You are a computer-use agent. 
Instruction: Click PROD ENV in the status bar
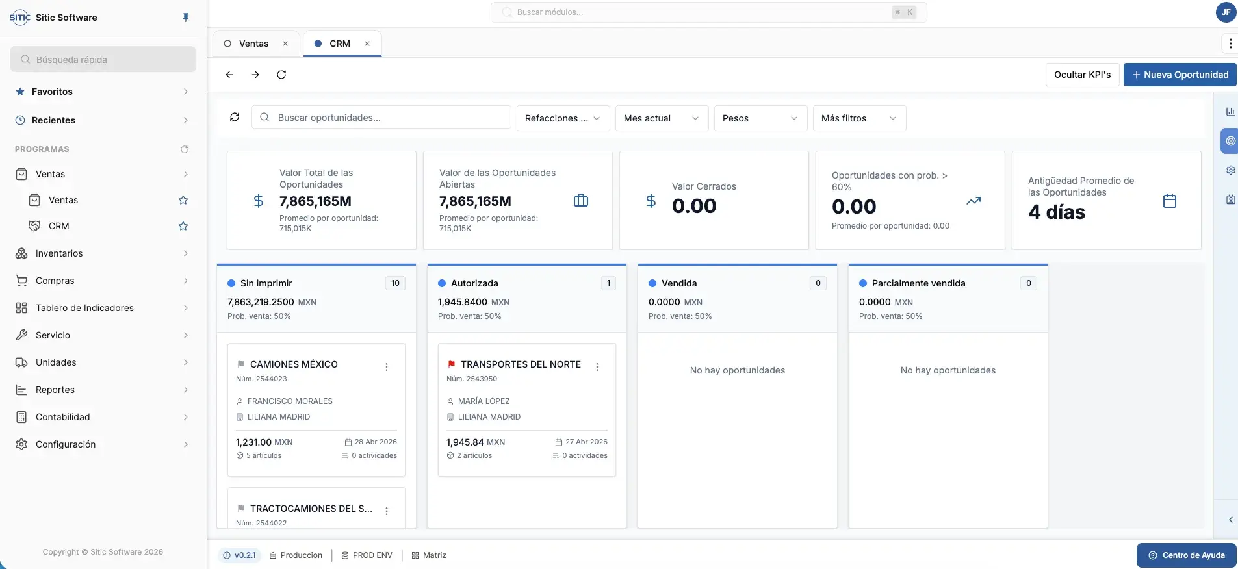tap(367, 555)
